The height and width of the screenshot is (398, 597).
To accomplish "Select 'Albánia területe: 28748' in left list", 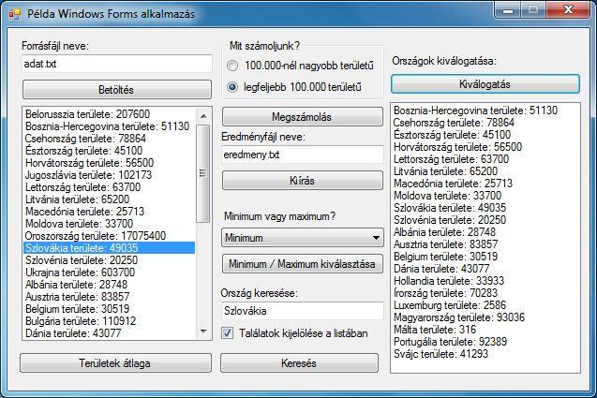I will [x=110, y=285].
